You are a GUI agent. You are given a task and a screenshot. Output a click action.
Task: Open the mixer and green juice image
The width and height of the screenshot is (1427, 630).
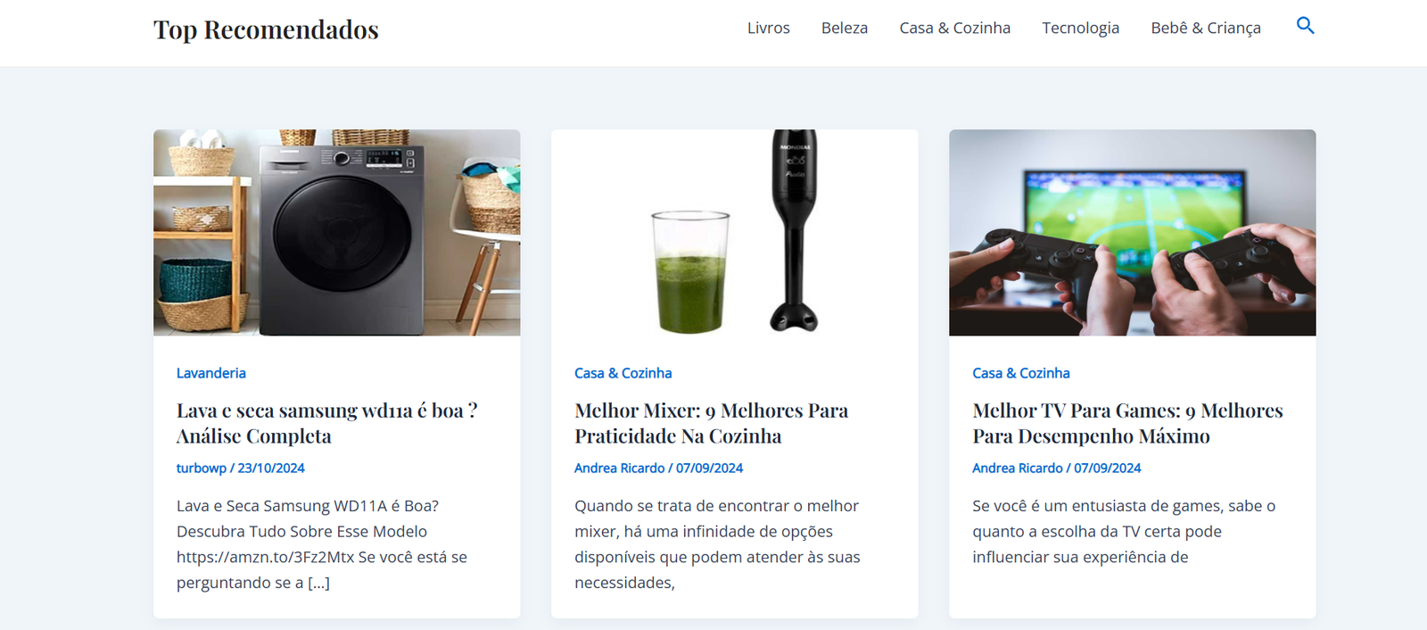coord(734,233)
